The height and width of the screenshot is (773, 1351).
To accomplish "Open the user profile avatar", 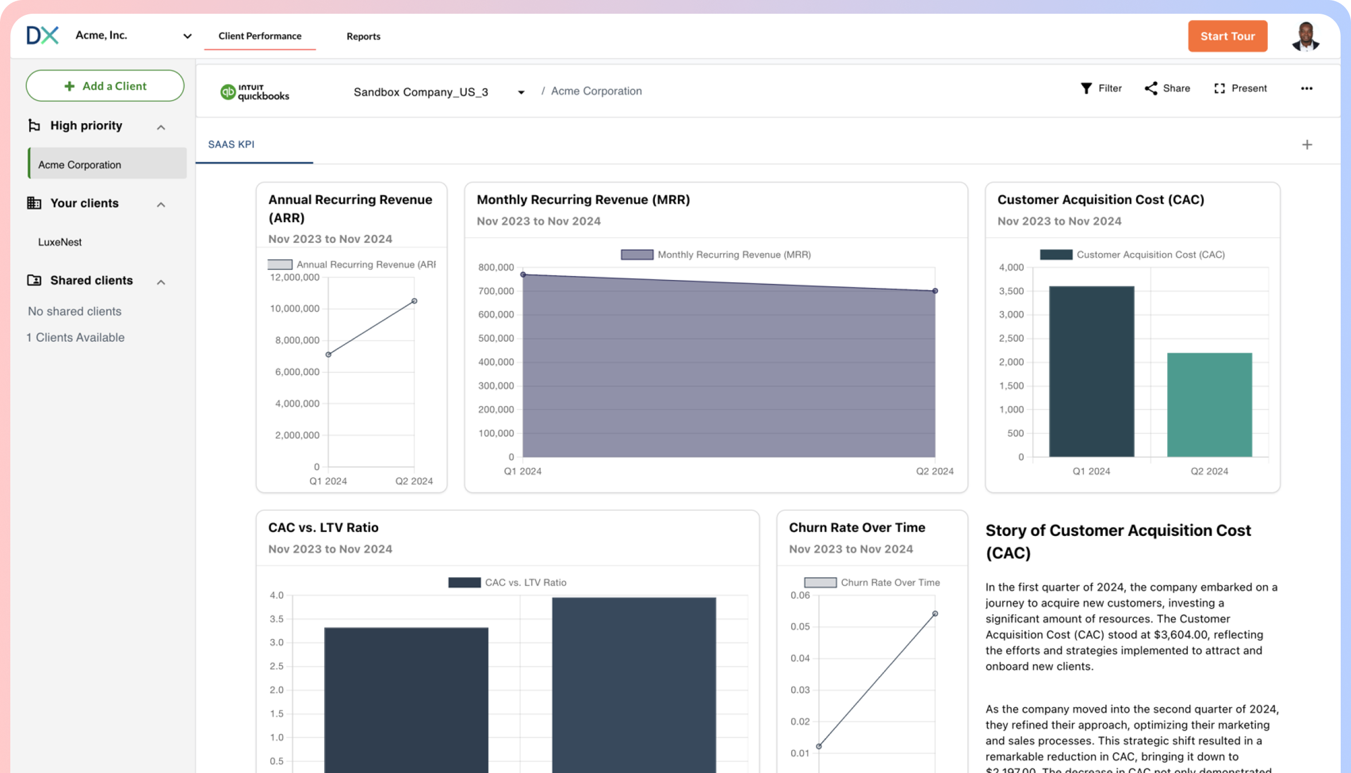I will coord(1306,37).
